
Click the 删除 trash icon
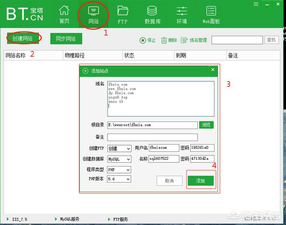click(164, 40)
